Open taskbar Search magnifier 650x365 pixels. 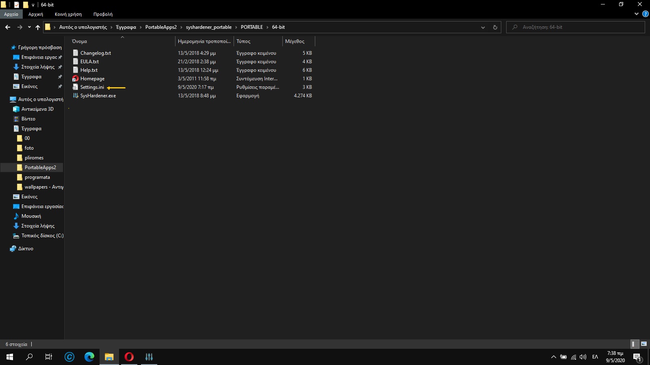click(x=29, y=357)
